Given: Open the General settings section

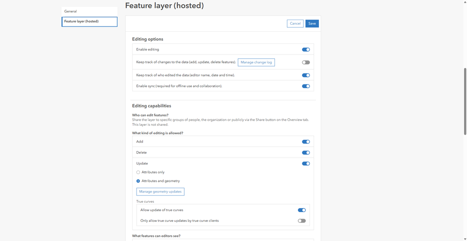Looking at the screenshot, I should click(89, 12).
